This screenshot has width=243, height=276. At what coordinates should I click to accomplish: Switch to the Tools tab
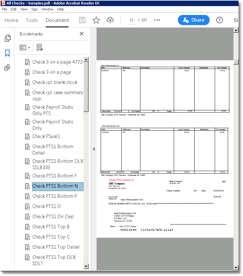tap(32, 20)
